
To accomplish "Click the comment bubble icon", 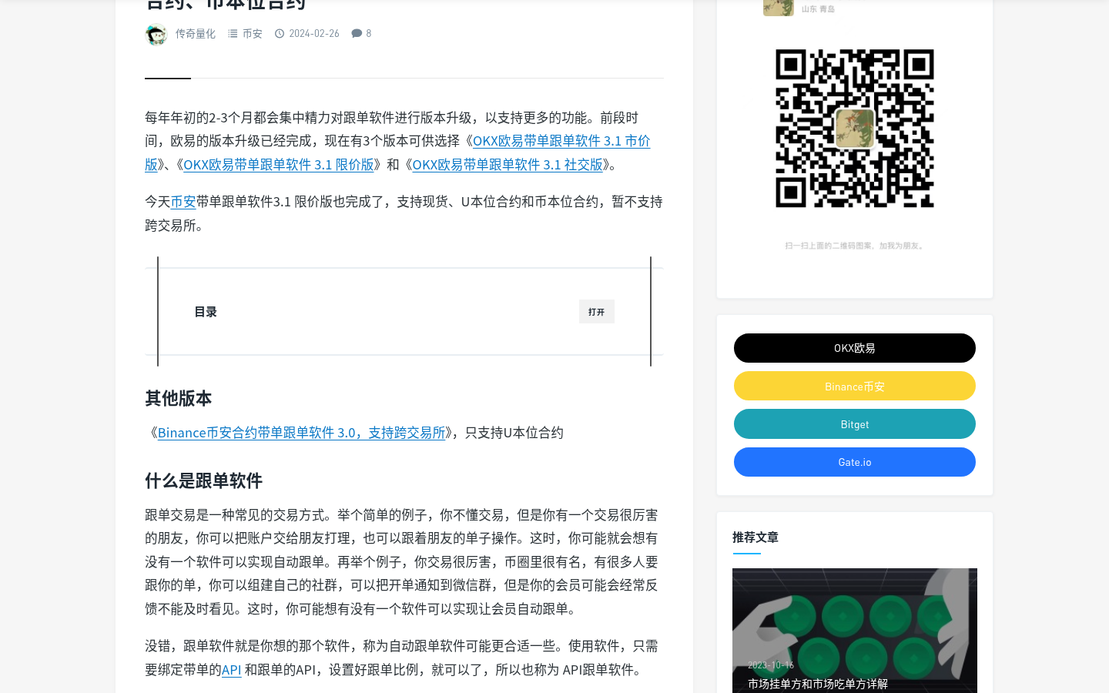I will pos(357,34).
